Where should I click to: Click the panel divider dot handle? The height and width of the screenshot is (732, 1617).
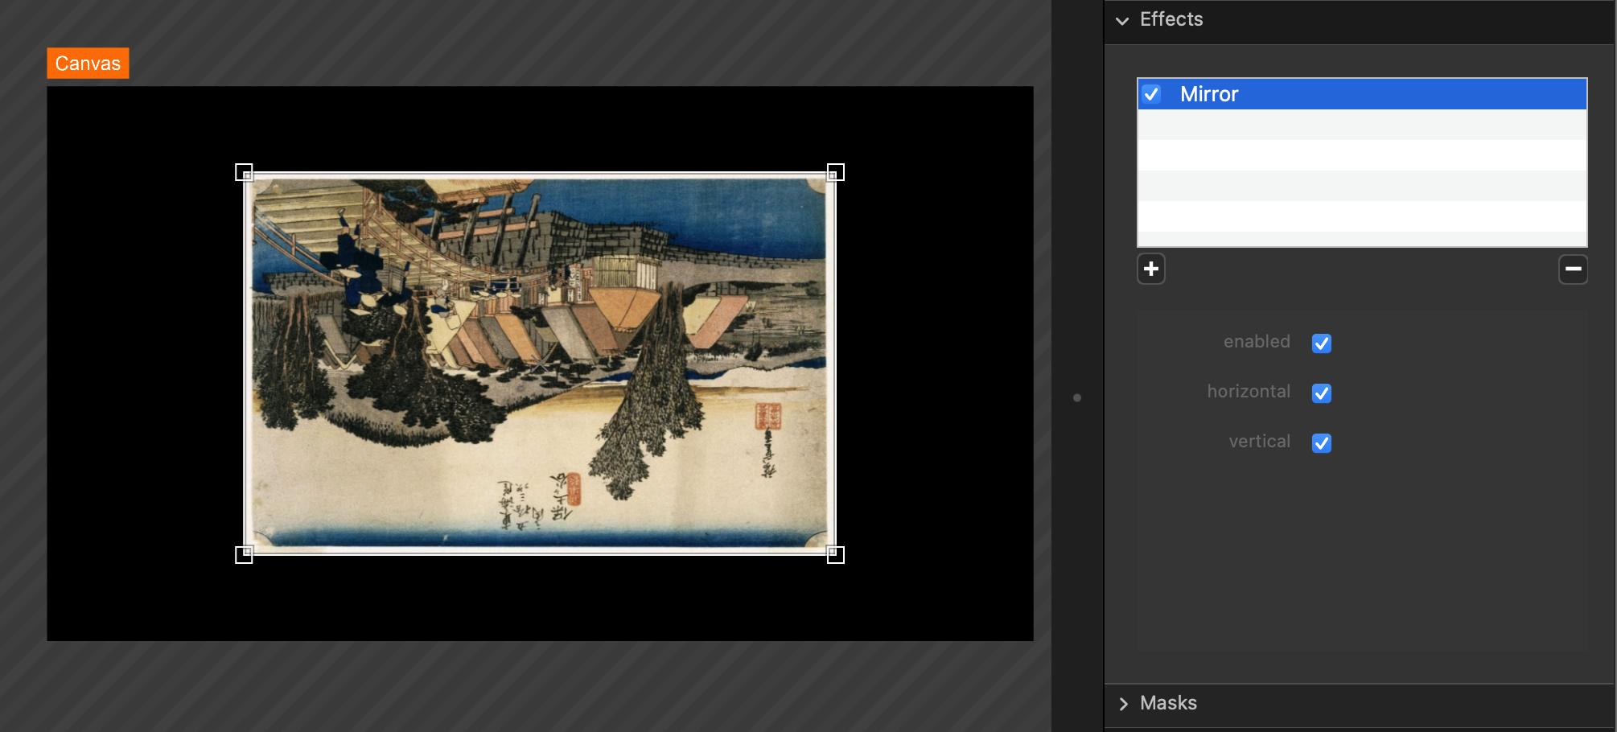(1077, 397)
